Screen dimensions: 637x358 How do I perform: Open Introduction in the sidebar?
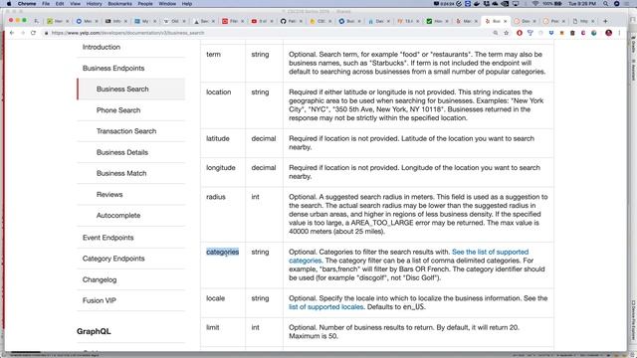point(102,47)
